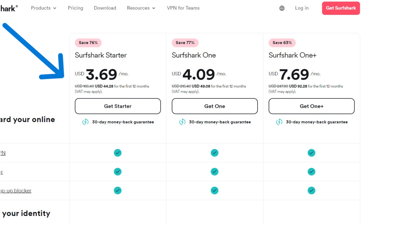Choose the Get One+ plan button

(x=311, y=106)
